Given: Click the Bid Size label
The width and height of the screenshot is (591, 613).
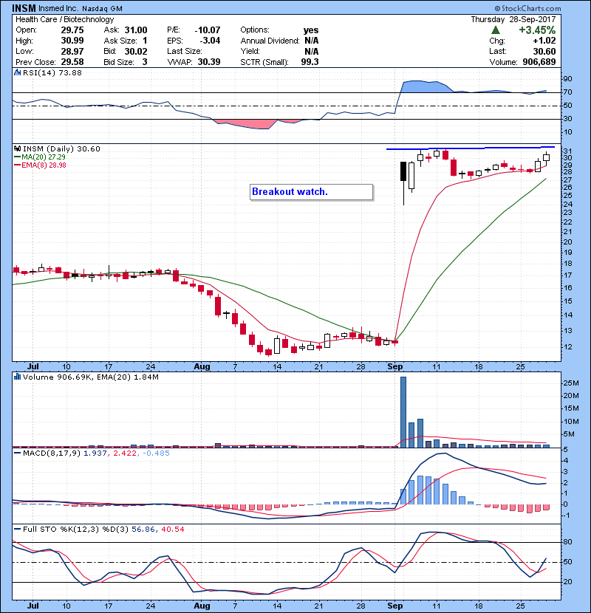Looking at the screenshot, I should (119, 62).
